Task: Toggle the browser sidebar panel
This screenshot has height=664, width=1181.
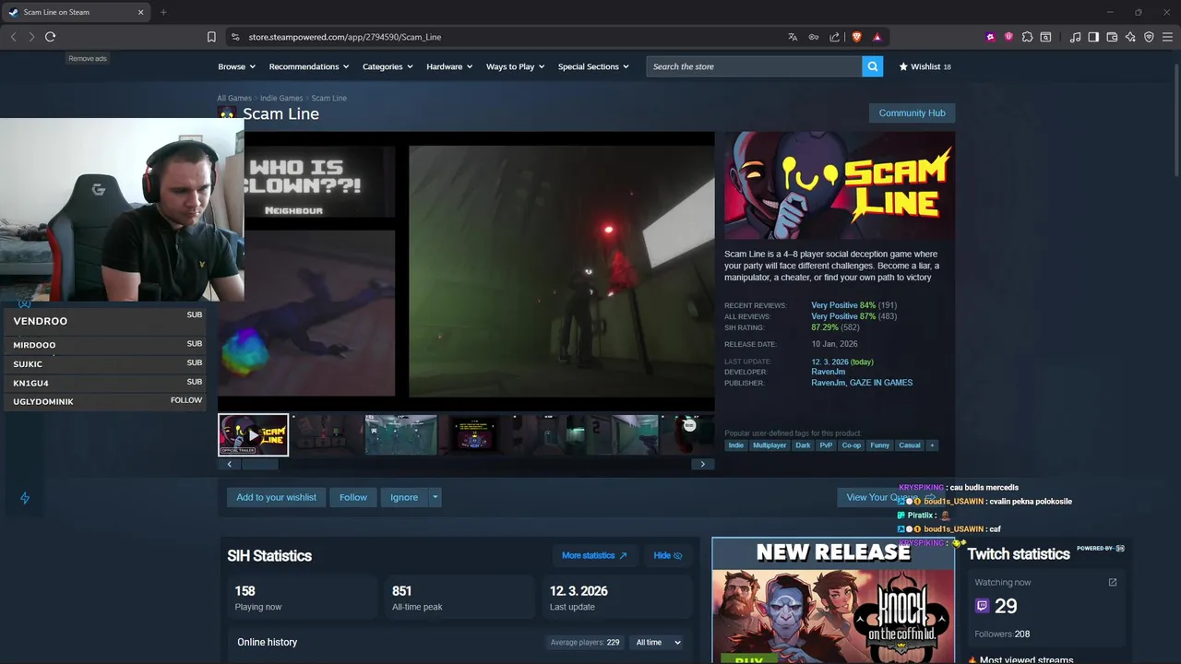Action: coord(1093,37)
